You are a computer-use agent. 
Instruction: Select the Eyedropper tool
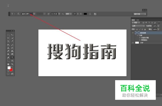[x=12, y=41]
